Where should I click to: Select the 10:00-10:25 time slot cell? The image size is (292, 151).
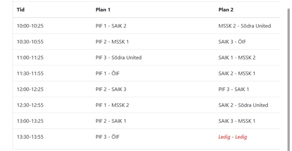tap(30, 26)
